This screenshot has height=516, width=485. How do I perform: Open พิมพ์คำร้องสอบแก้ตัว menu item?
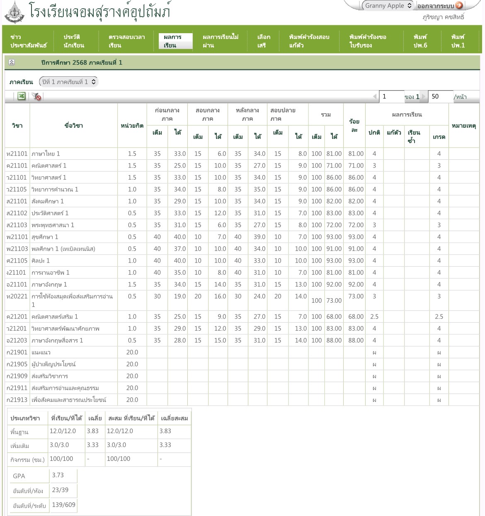pos(309,41)
